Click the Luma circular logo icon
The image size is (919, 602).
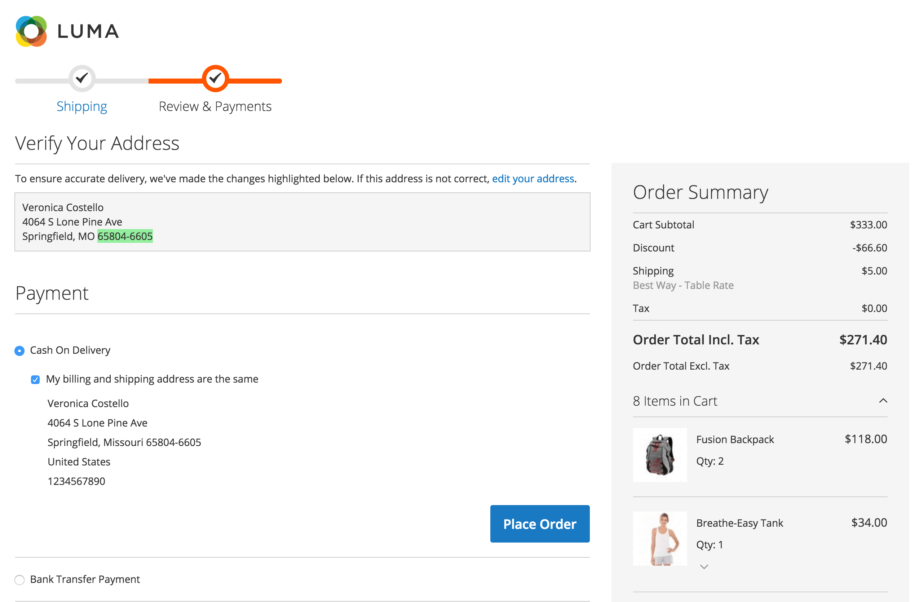(x=31, y=31)
